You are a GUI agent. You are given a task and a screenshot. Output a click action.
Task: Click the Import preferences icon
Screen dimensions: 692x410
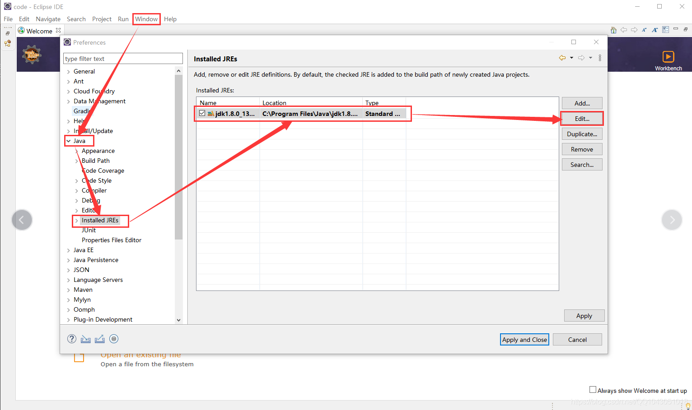pyautogui.click(x=86, y=339)
